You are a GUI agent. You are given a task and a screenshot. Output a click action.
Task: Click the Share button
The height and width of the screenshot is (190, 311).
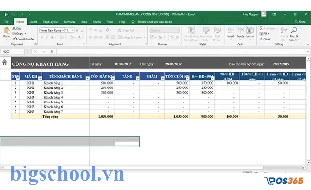300,22
